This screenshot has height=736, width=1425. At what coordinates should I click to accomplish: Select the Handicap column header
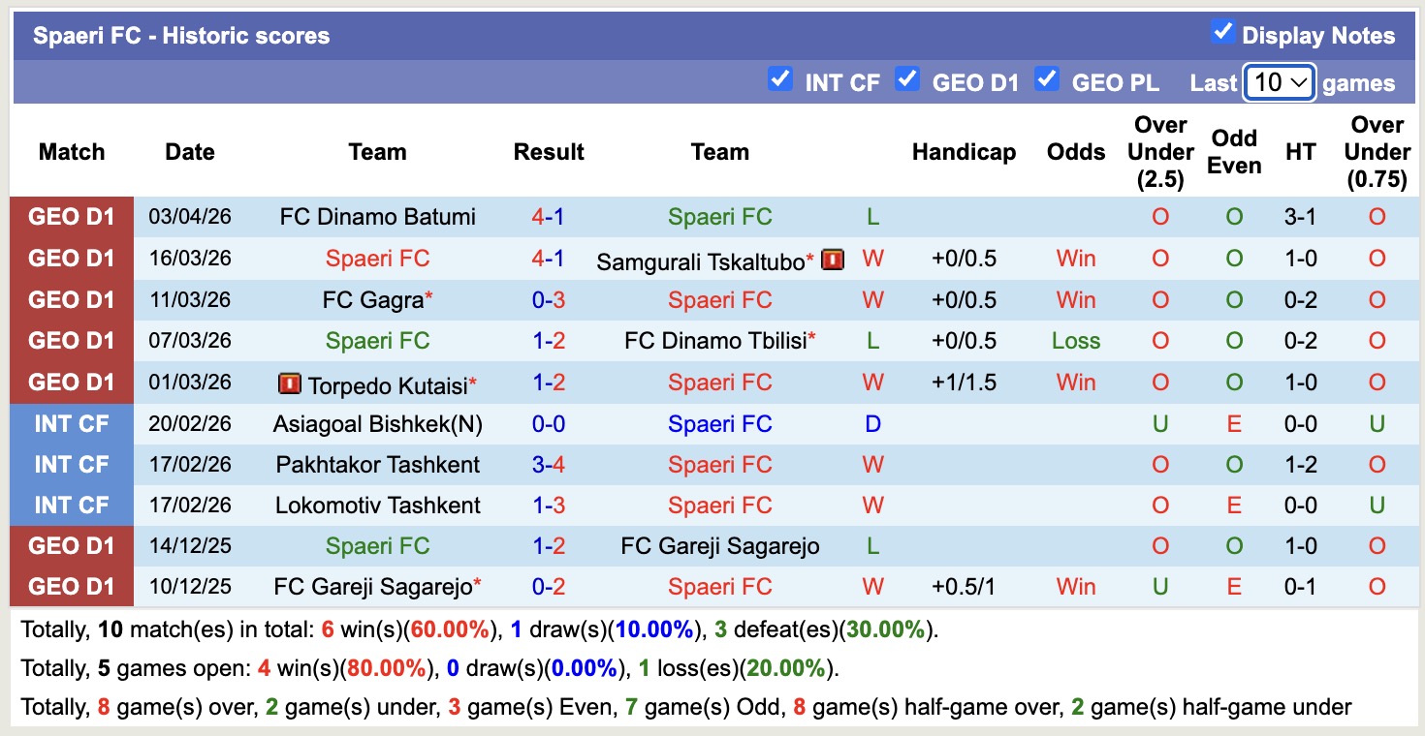pos(964,152)
